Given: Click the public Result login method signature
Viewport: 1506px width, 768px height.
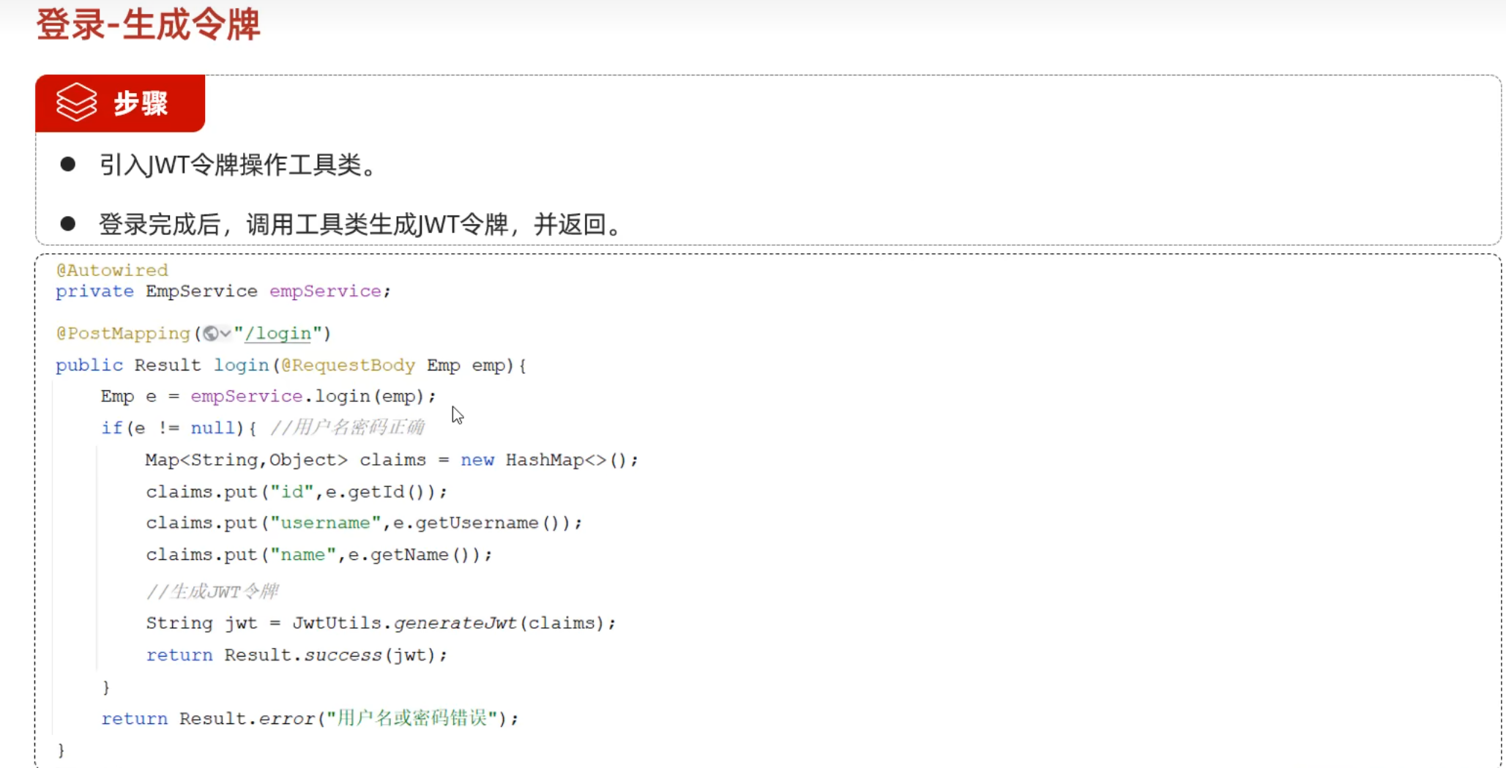Looking at the screenshot, I should [x=291, y=365].
